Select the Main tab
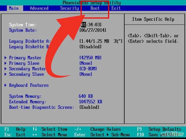This screenshot has height=139, width=186. click(14, 8)
